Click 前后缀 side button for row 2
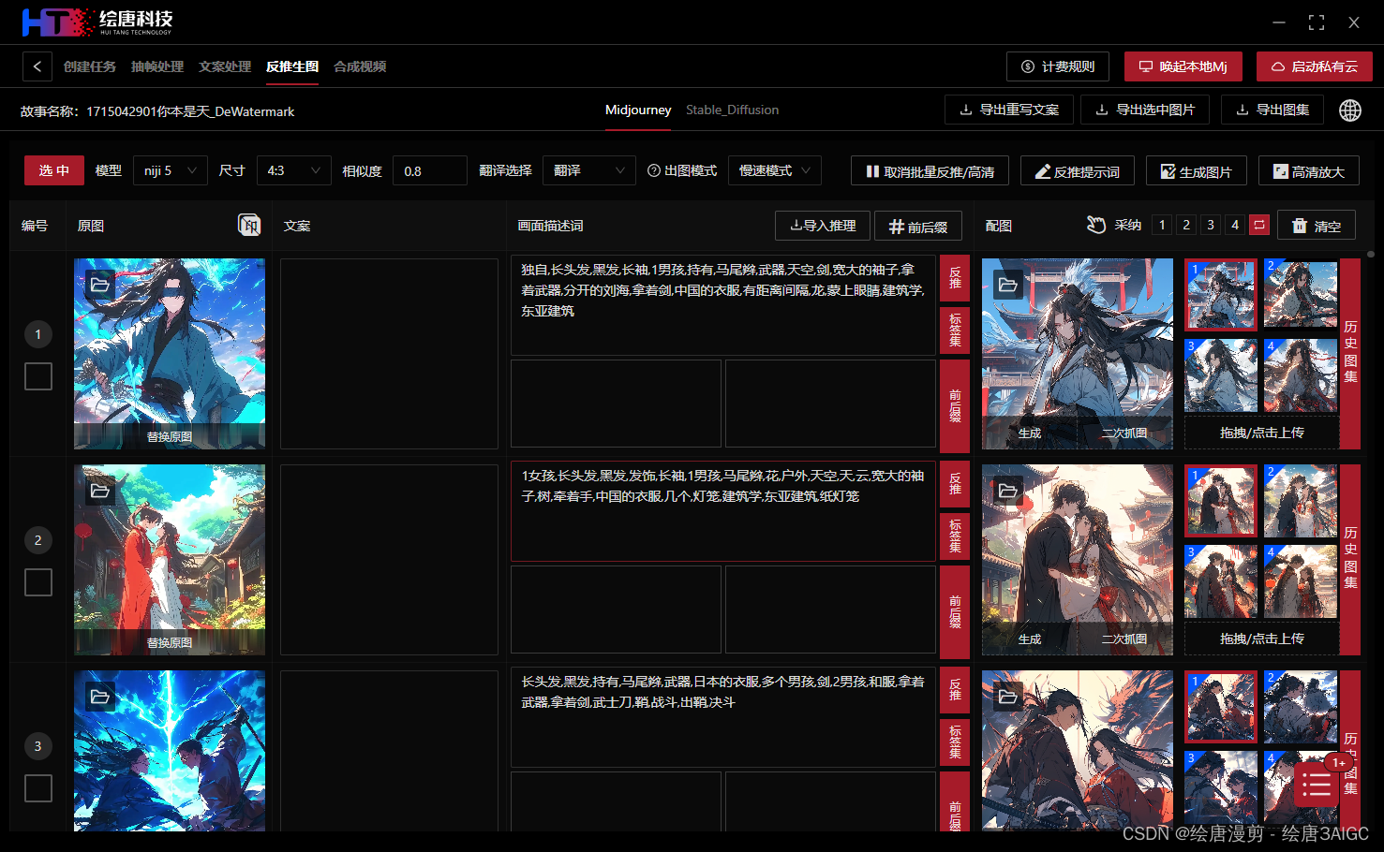The width and height of the screenshot is (1384, 852). point(955,611)
